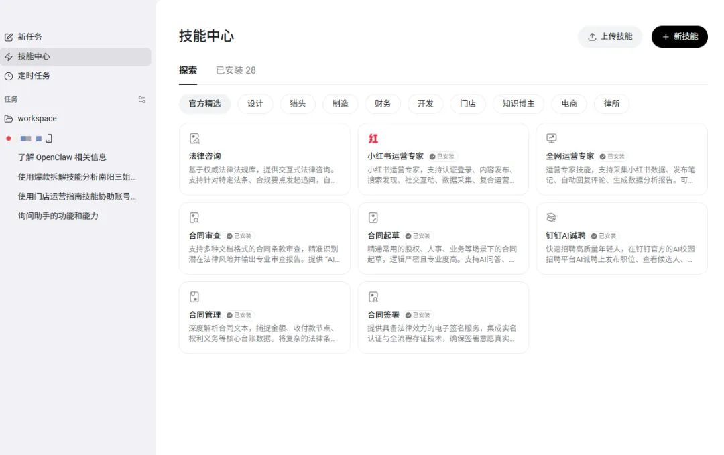Select the 官方精选 category filter
This screenshot has height=455, width=724.
tap(204, 103)
